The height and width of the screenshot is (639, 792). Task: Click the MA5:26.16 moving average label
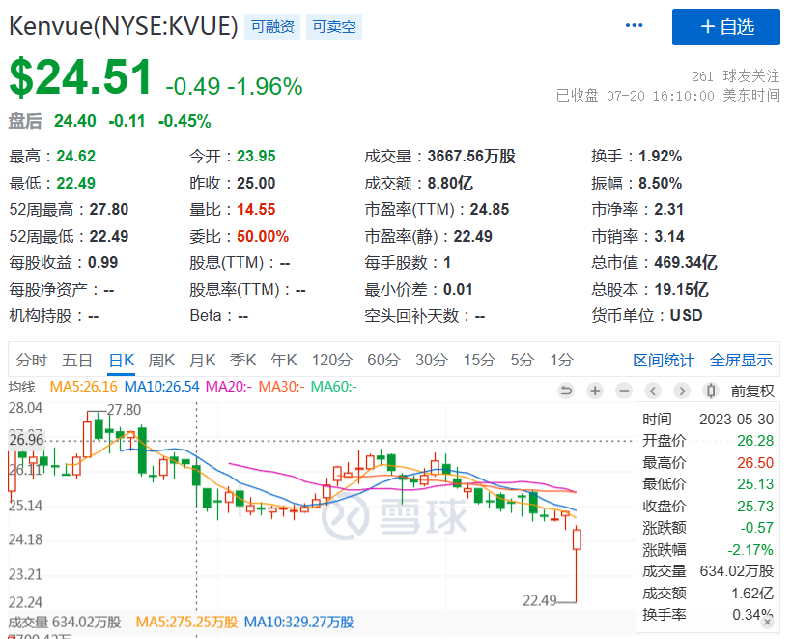click(83, 387)
